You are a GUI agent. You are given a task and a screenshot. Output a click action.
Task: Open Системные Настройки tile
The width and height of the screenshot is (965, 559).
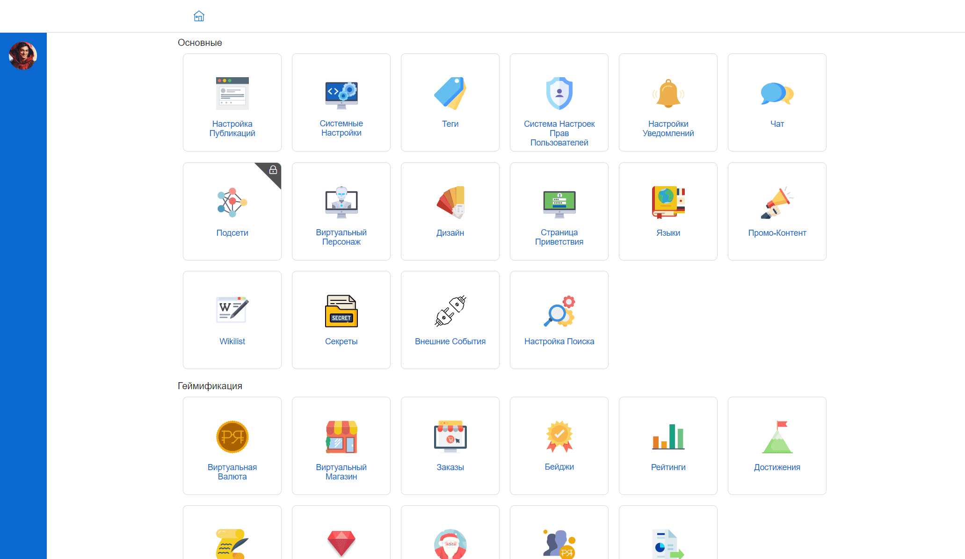pyautogui.click(x=341, y=102)
